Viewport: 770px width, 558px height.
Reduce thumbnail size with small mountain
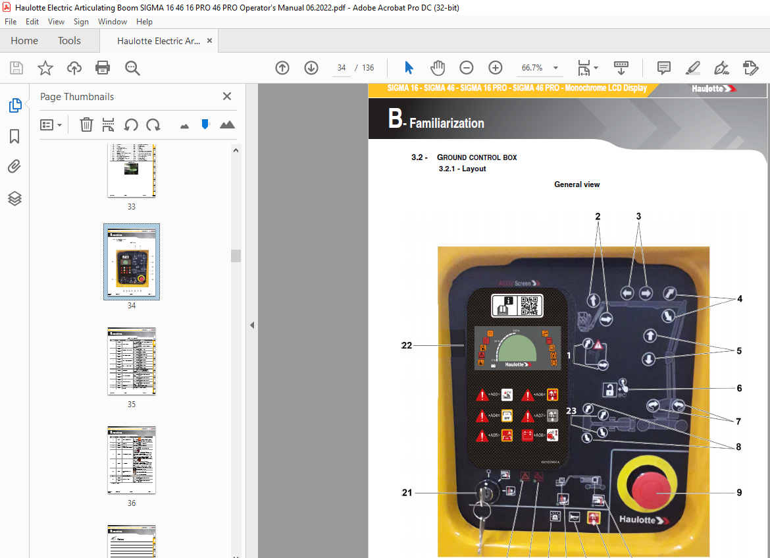click(185, 126)
